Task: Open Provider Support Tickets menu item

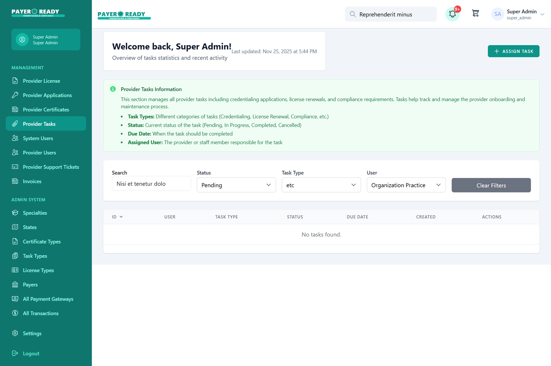Action: [x=51, y=167]
